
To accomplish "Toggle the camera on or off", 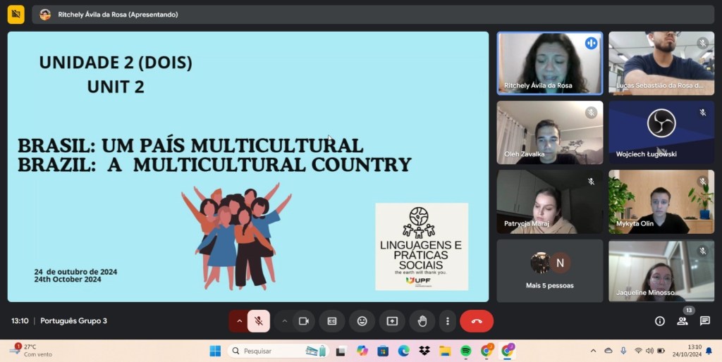I will tap(304, 321).
